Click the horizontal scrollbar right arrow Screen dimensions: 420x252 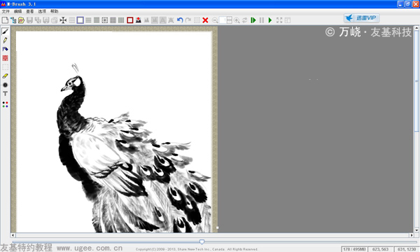click(411, 235)
